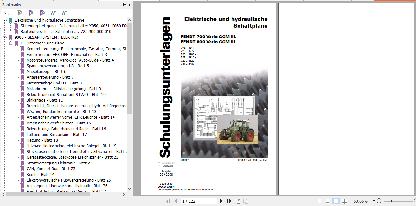This screenshot has width=416, height=206.
Task: Open bookmark 'Elektrische und hydraulische Schaltpläne'
Action: pyautogui.click(x=49, y=20)
